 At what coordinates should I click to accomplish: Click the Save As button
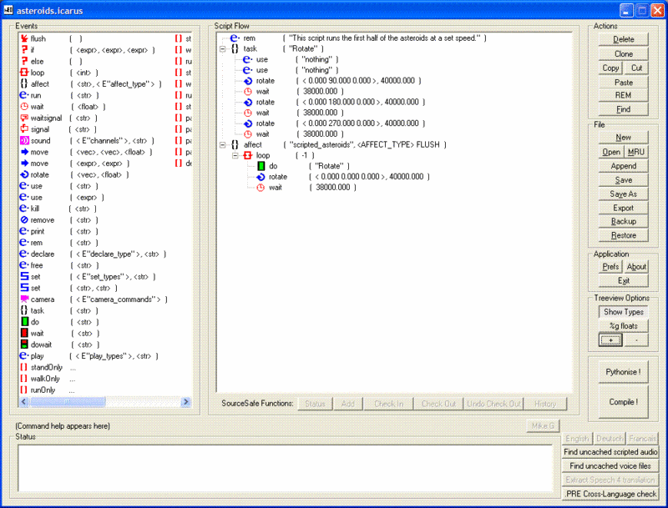(x=624, y=194)
